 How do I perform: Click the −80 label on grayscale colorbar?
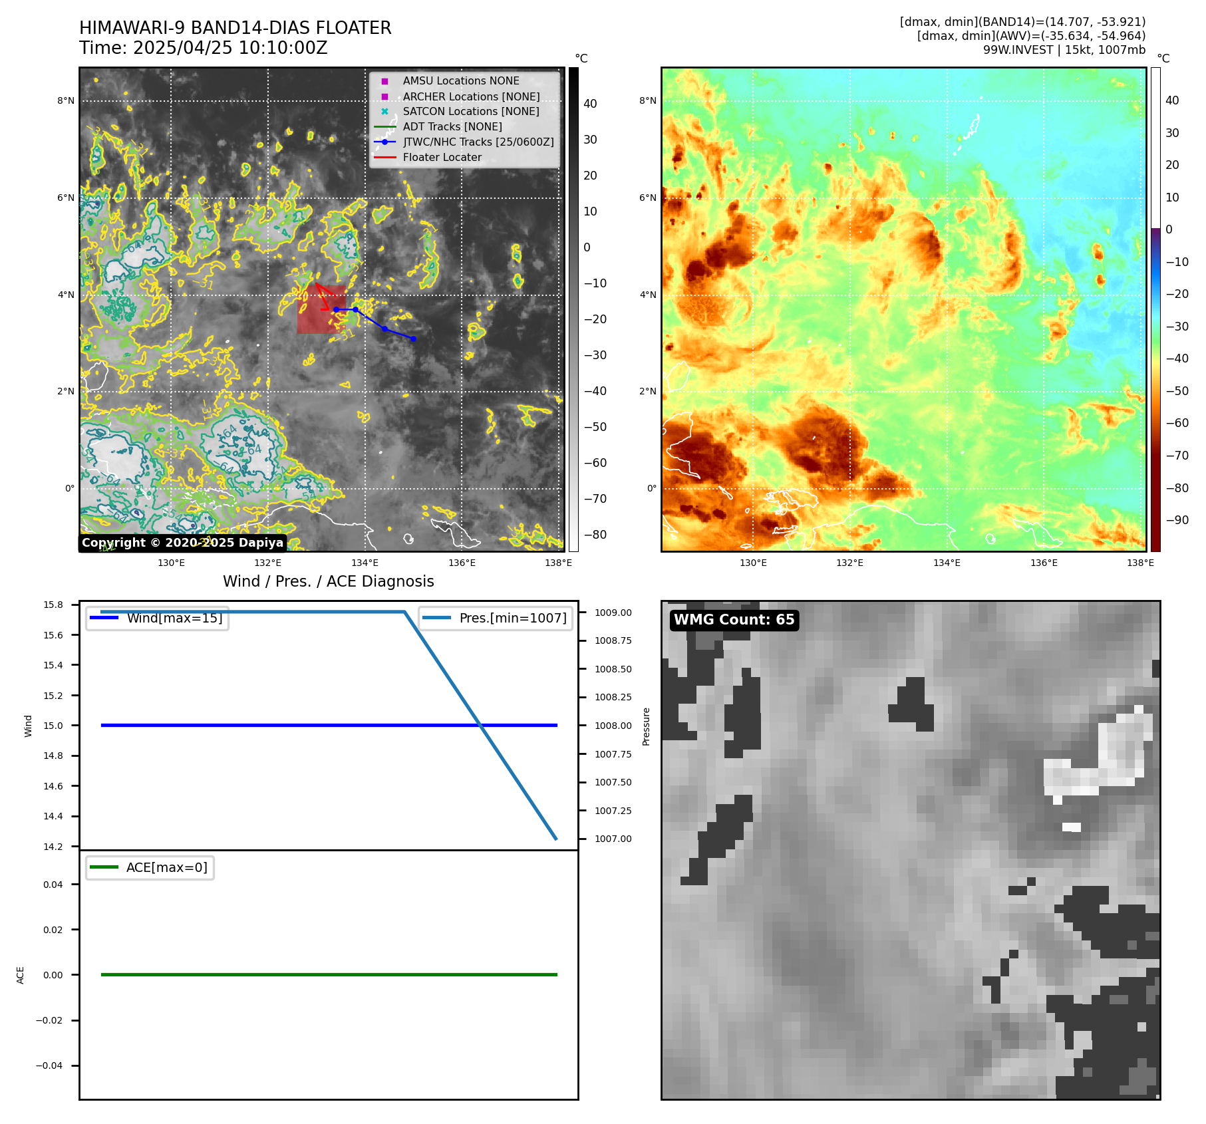pos(595,535)
